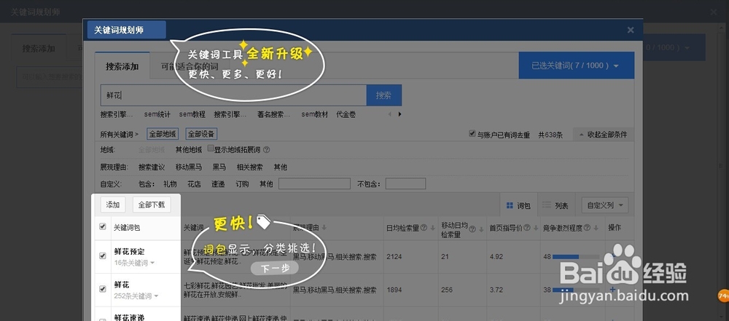Click suggested term sem教材

pyautogui.click(x=314, y=114)
